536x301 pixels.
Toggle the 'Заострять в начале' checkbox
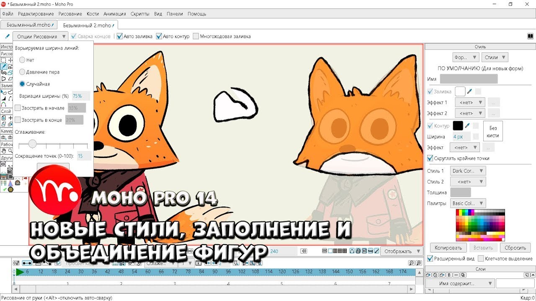click(18, 108)
